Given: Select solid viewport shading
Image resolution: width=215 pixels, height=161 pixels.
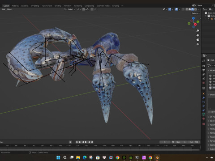Looking at the screenshot, I should coord(189,9).
